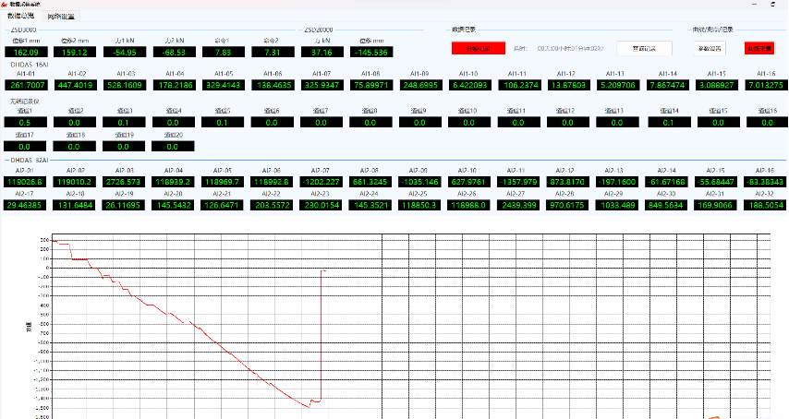
Task: Click the AI2-32 value 188.5054
Action: (x=765, y=205)
